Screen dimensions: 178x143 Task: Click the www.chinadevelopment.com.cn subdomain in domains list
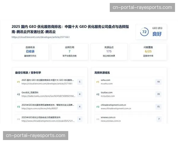(116, 108)
